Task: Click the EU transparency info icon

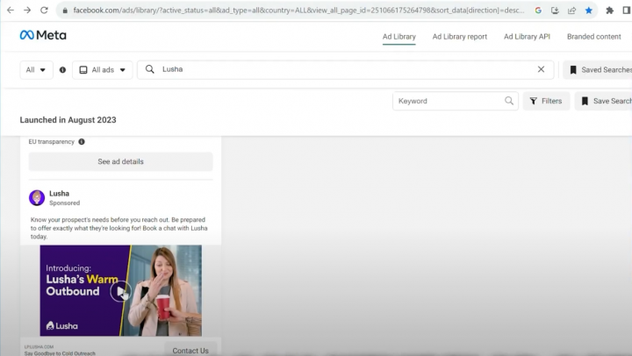Action: 82,141
